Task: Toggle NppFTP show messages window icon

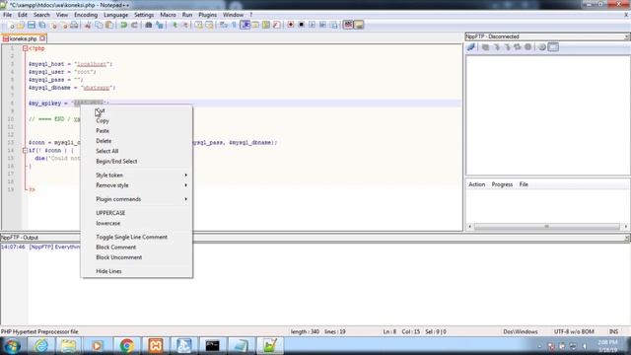Action: coord(553,47)
